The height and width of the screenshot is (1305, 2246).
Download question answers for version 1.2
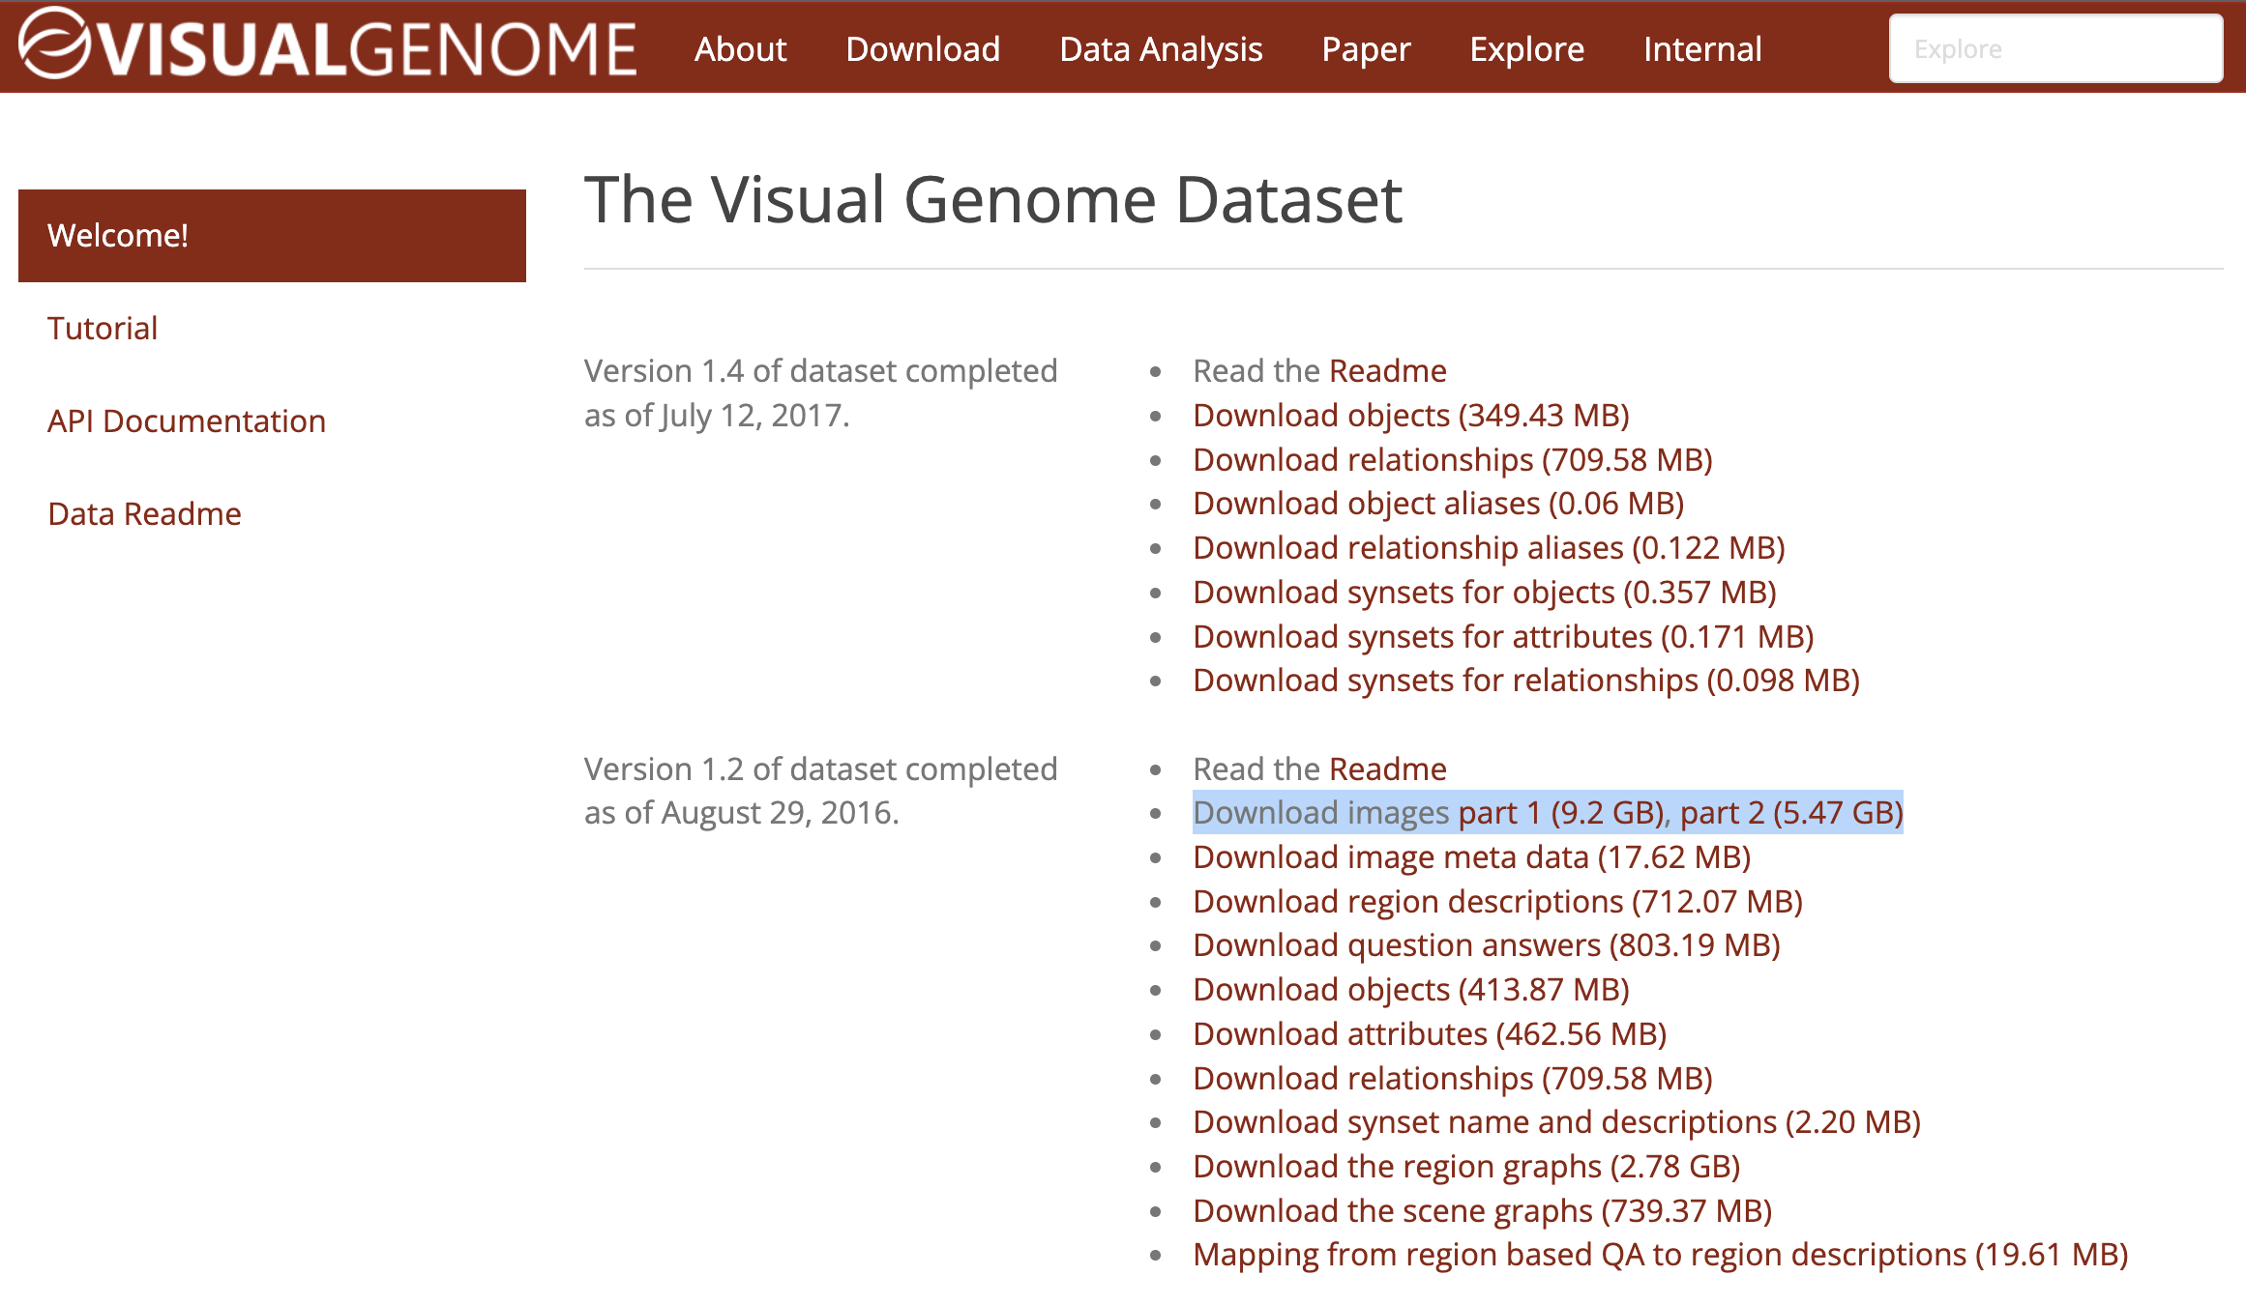click(1486, 944)
